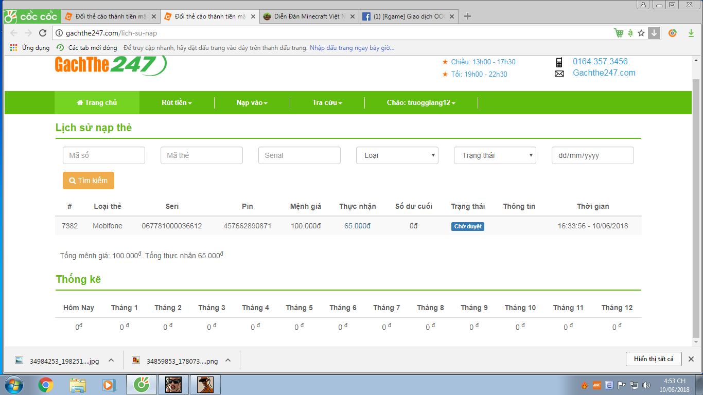The height and width of the screenshot is (395, 703).
Task: Open the Gachthe247.com contact link
Action: pos(604,73)
